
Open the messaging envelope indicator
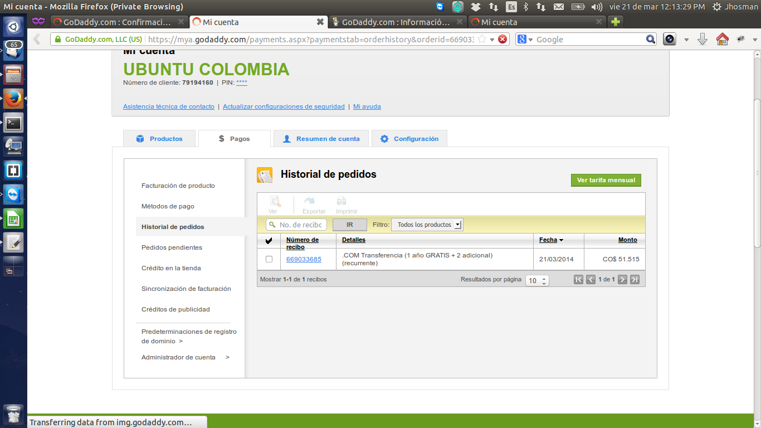(x=559, y=7)
